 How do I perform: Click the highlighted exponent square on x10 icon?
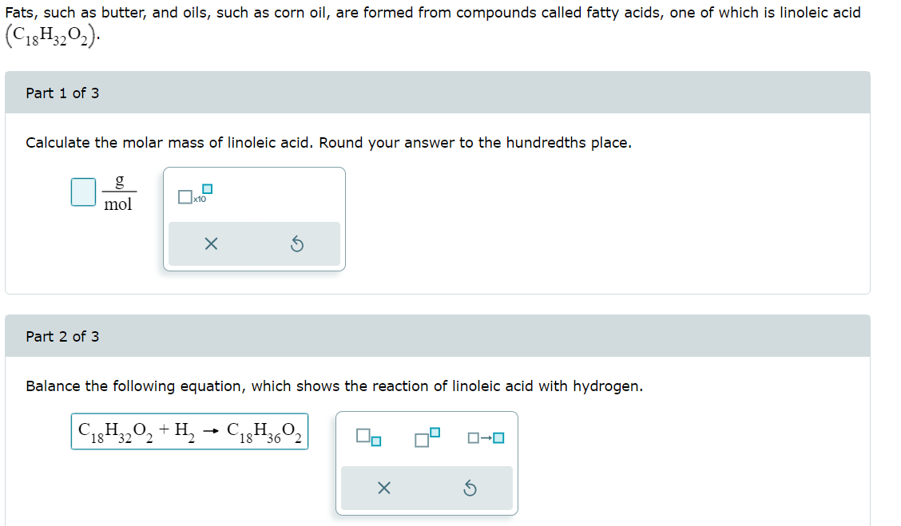pyautogui.click(x=208, y=189)
